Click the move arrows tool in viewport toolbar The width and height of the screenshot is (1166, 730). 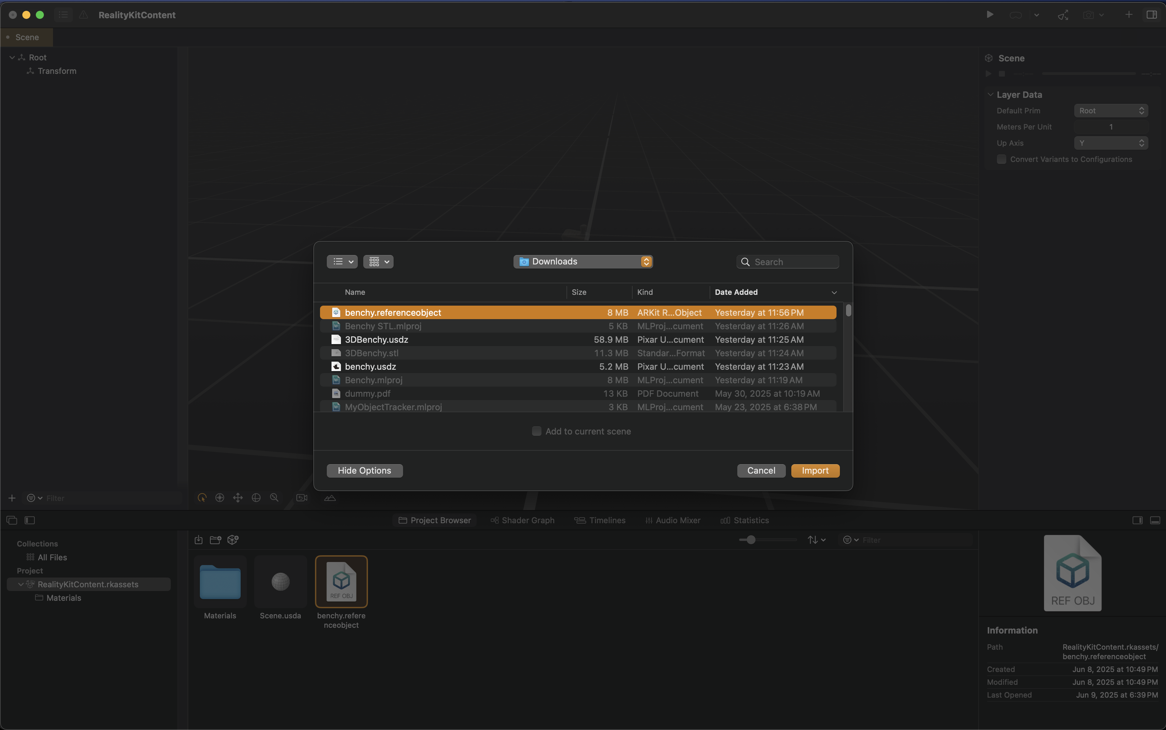coord(238,498)
